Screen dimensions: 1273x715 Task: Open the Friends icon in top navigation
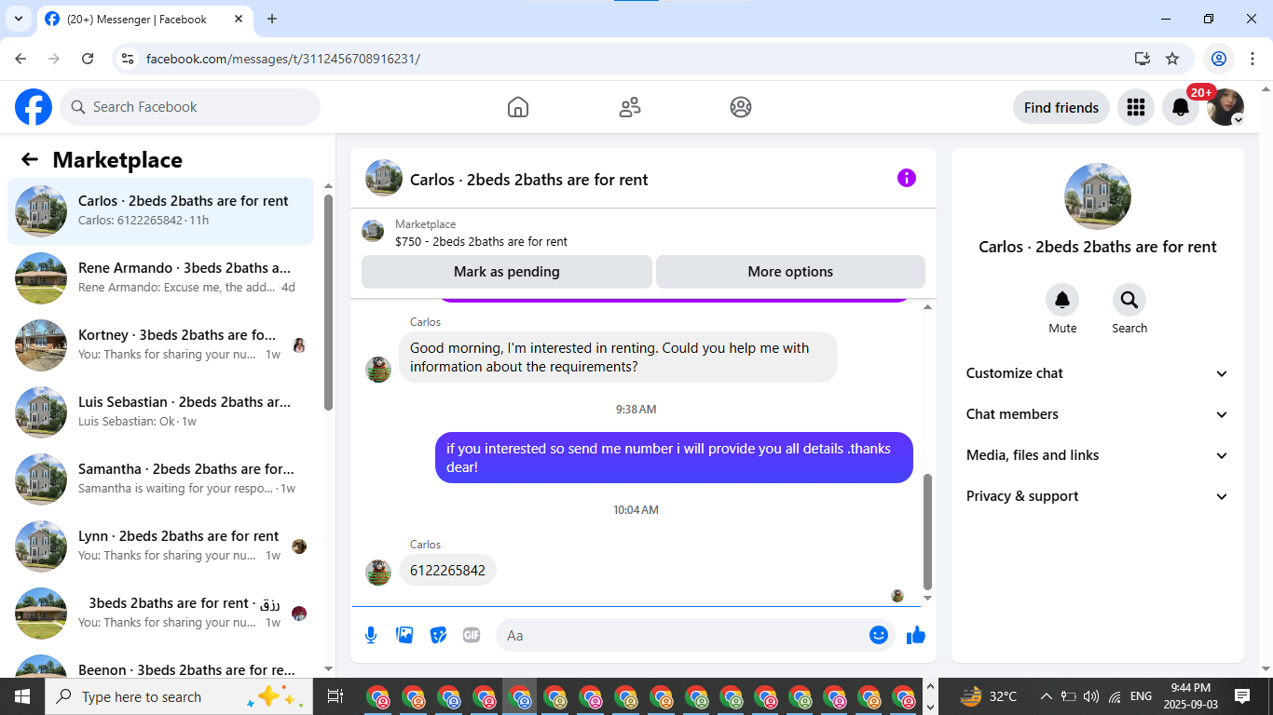pyautogui.click(x=630, y=107)
